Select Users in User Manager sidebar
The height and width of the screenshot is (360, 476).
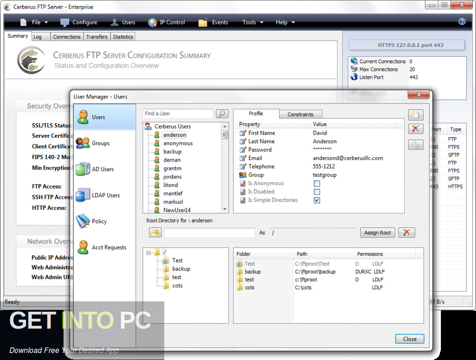(105, 117)
